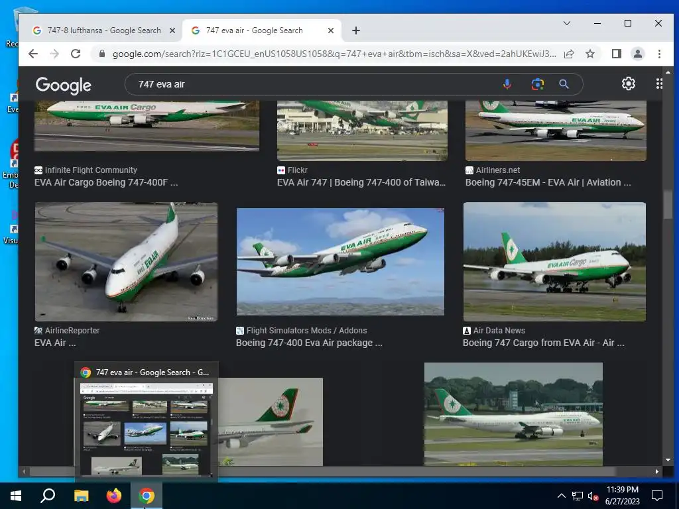
Task: Click horizontal scrollbar right arrow
Action: click(657, 471)
